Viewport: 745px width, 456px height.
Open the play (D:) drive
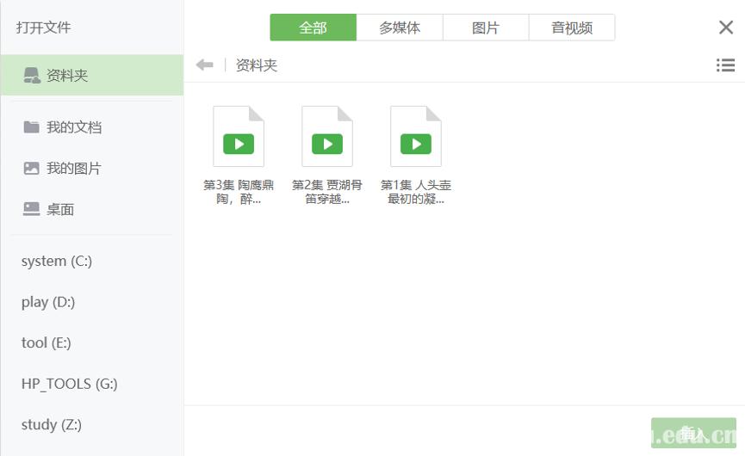48,302
